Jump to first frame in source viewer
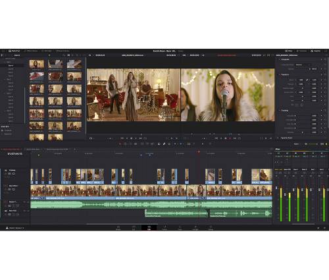The width and height of the screenshot is (329, 280). tap(122, 138)
